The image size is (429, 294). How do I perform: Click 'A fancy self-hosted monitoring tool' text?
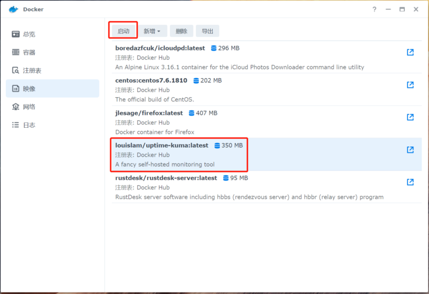pos(165,164)
